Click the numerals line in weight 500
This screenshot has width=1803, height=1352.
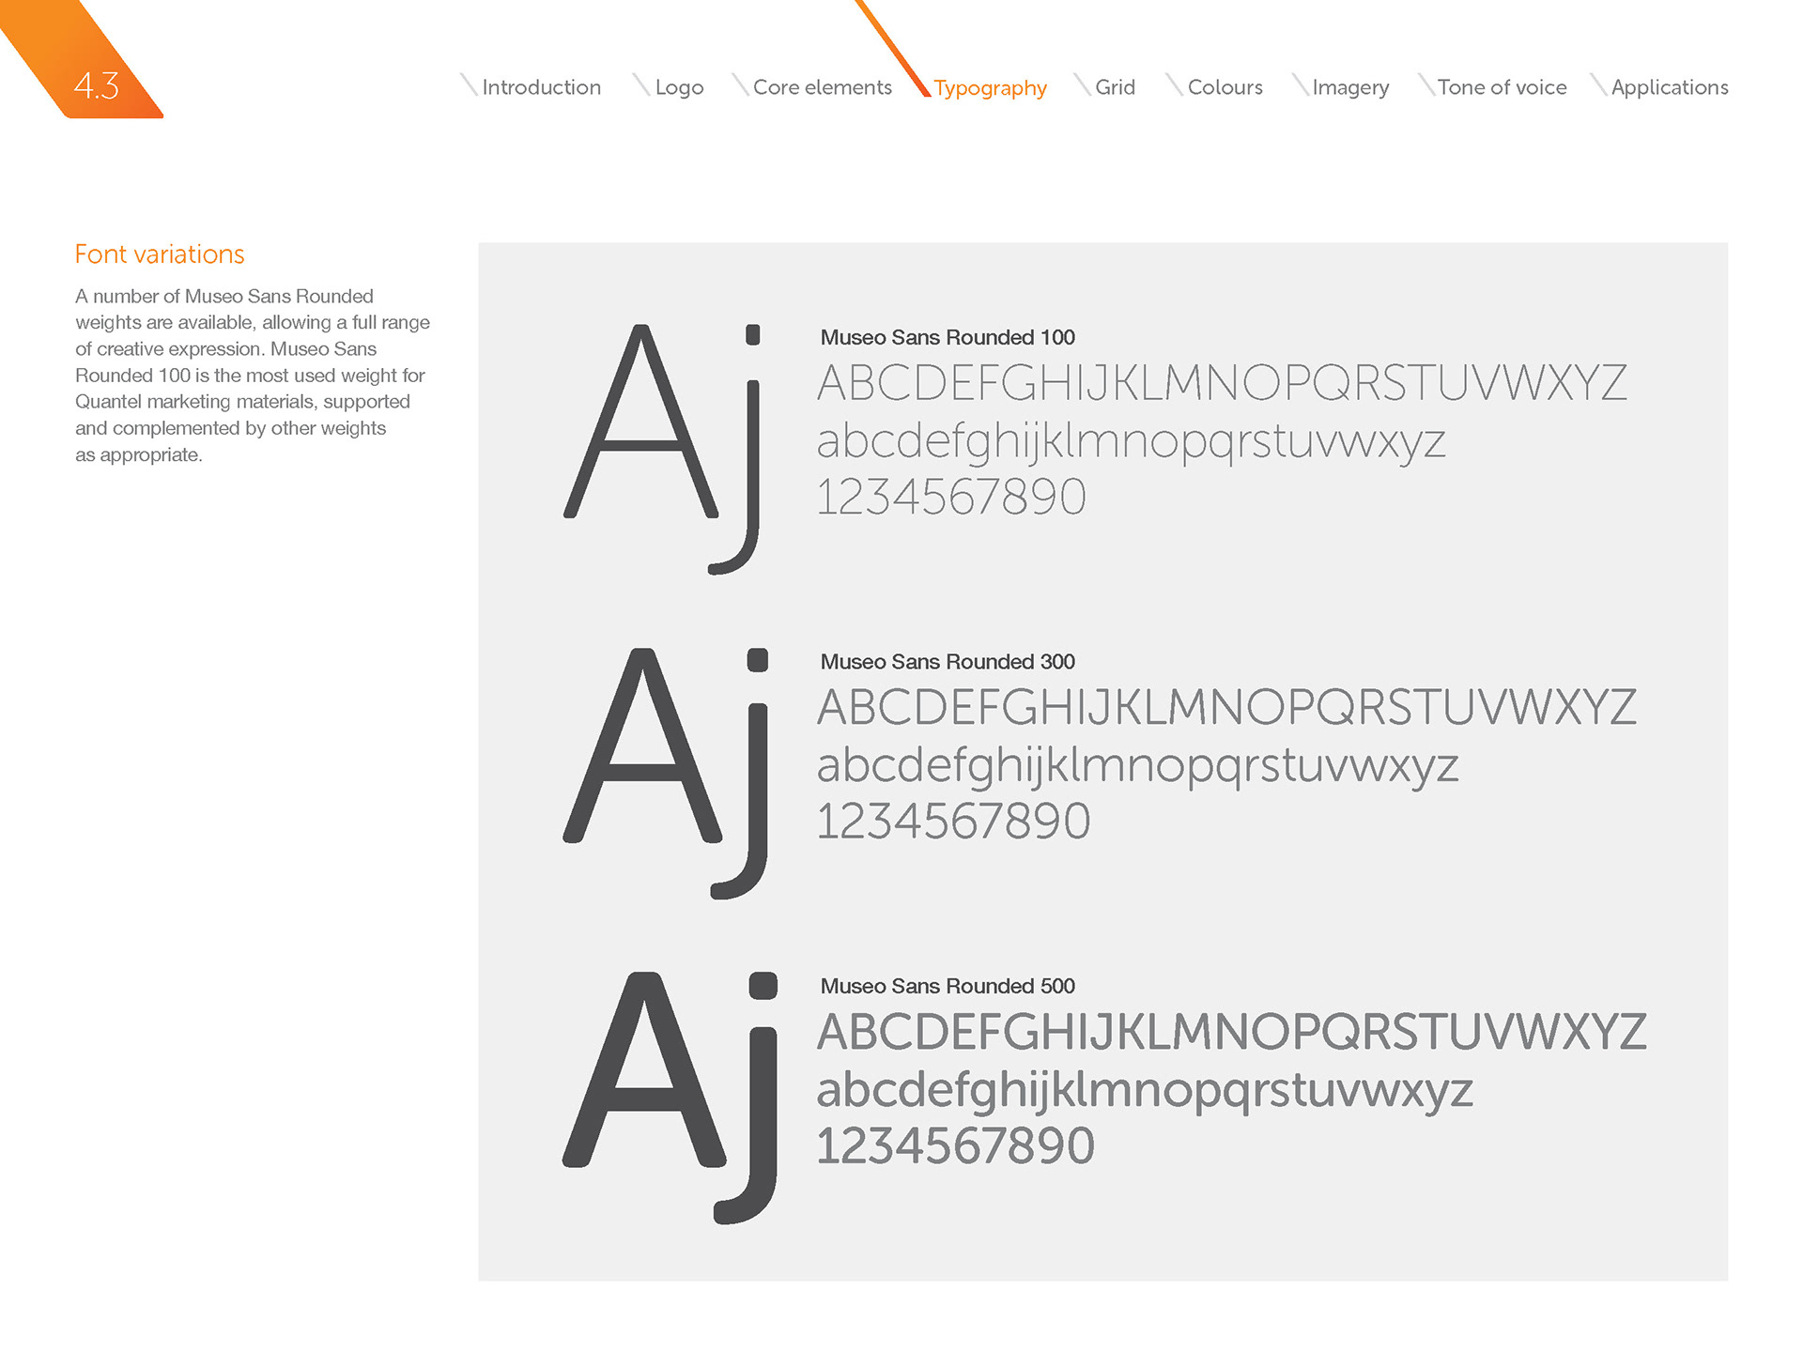[x=955, y=1146]
